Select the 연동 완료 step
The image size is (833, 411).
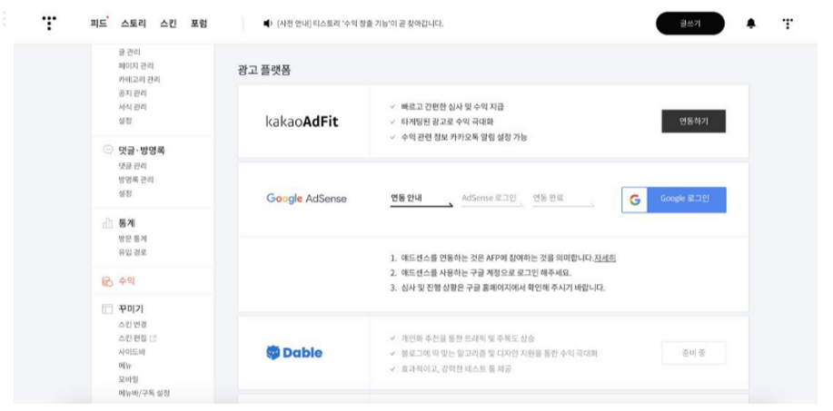coord(549,198)
